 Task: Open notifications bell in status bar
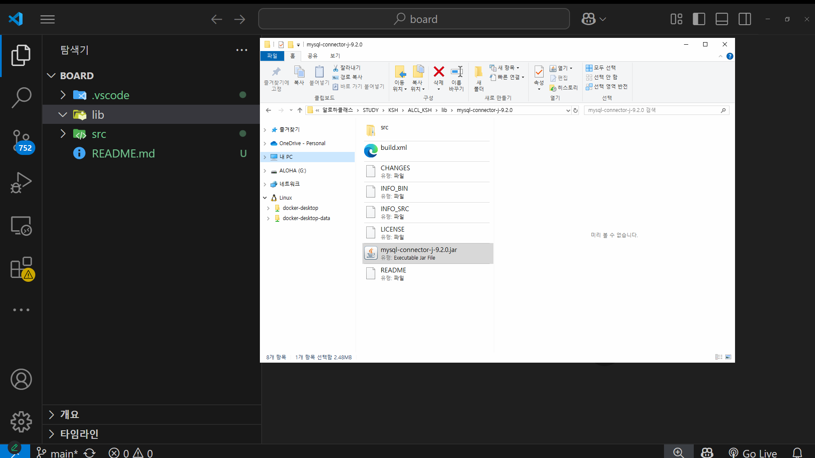[x=798, y=452]
